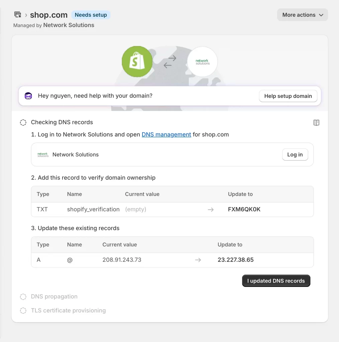Click the DNS propagation status circle

23,297
